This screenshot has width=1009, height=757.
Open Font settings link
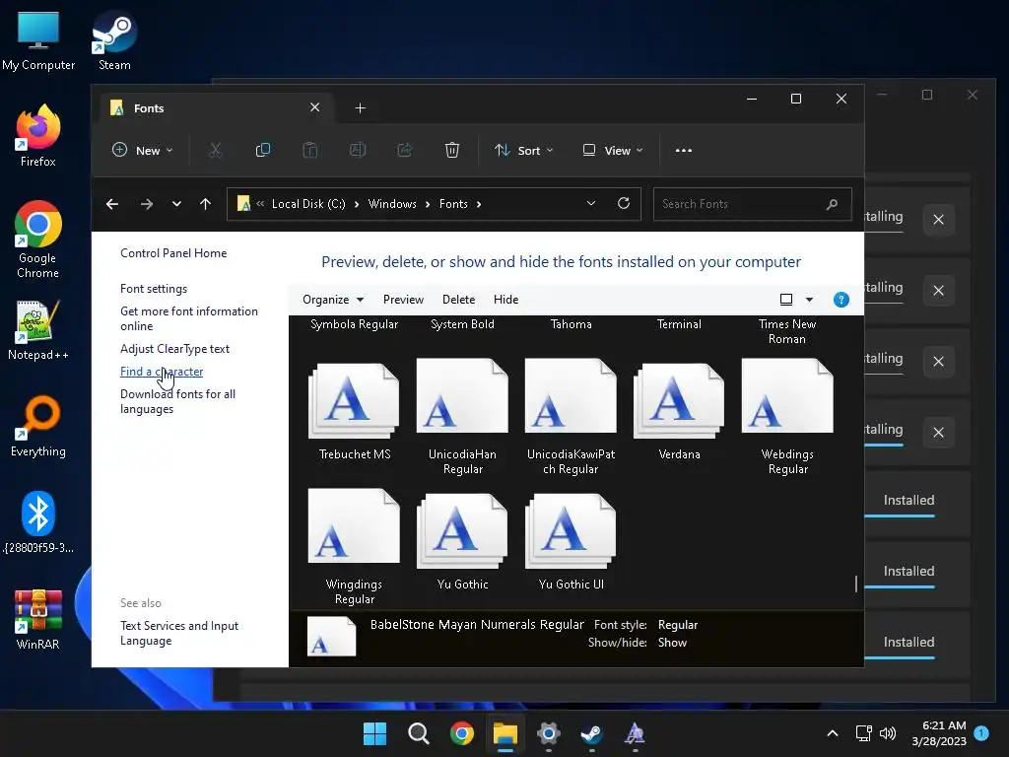click(x=154, y=289)
